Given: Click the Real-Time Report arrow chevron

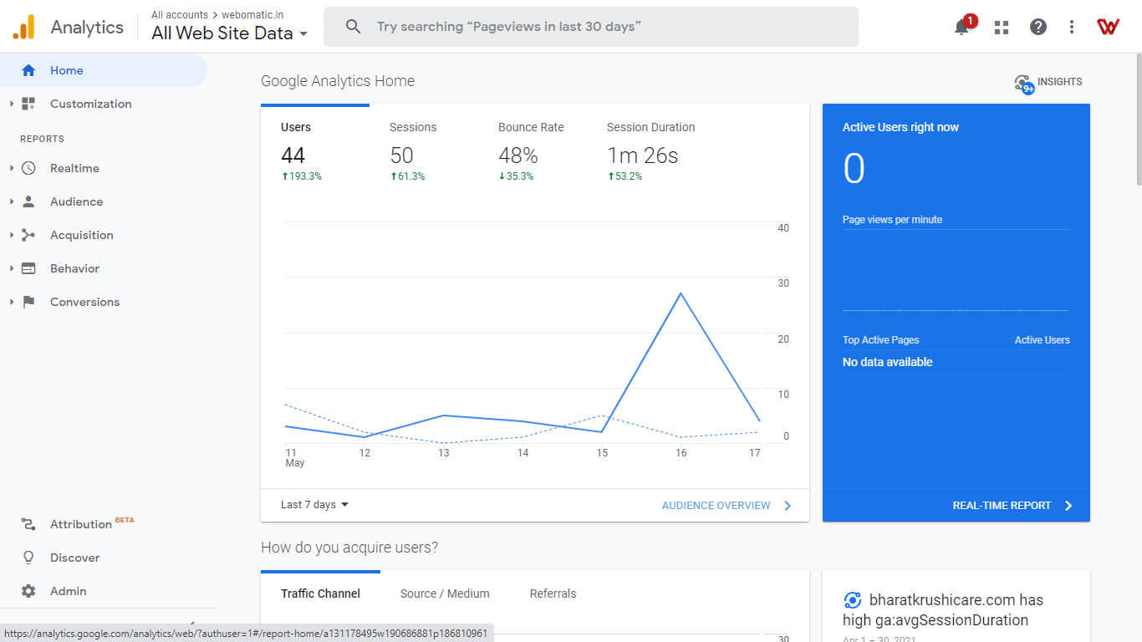Looking at the screenshot, I should [1068, 506].
